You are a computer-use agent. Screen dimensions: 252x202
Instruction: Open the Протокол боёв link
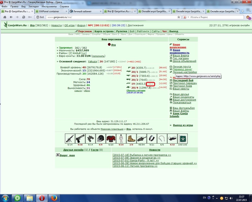pyautogui.click(x=182, y=86)
